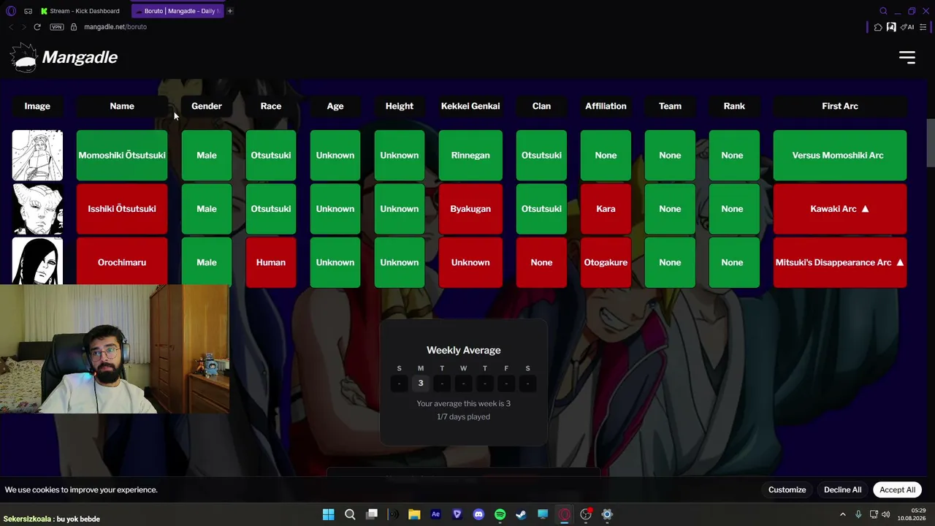Select the Orochimaru name cell
This screenshot has height=526, width=935.
tap(122, 262)
